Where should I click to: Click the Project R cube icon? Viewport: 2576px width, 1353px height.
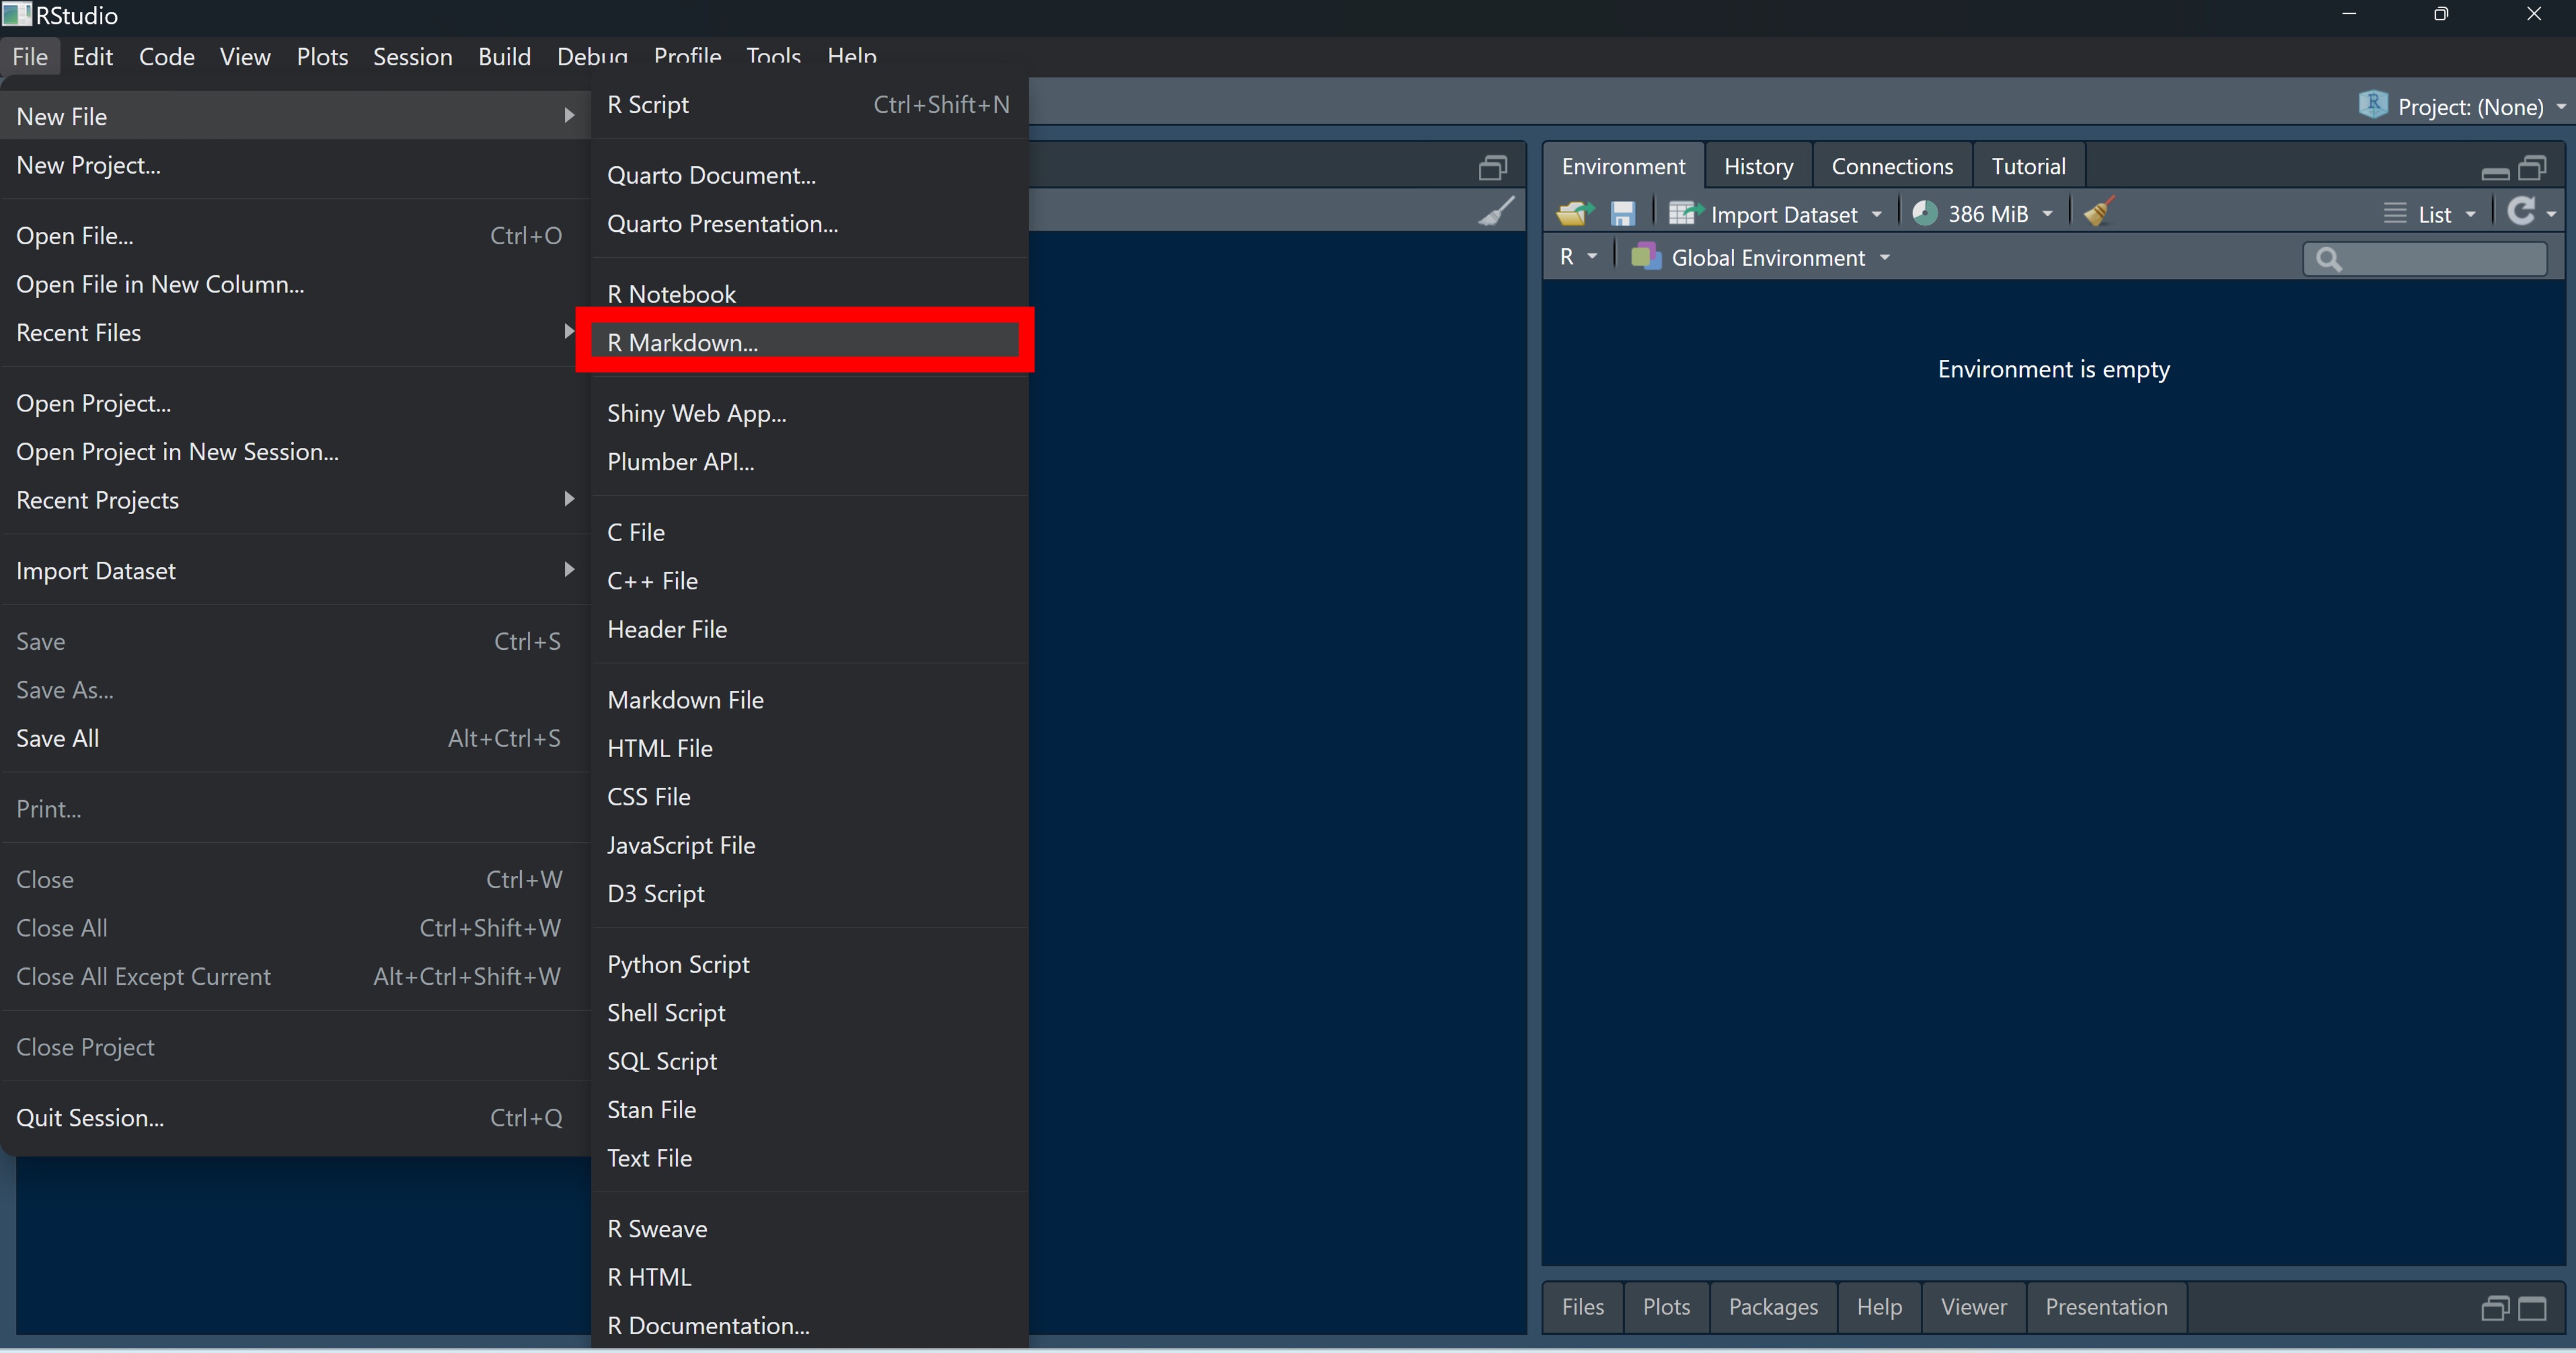2373,104
